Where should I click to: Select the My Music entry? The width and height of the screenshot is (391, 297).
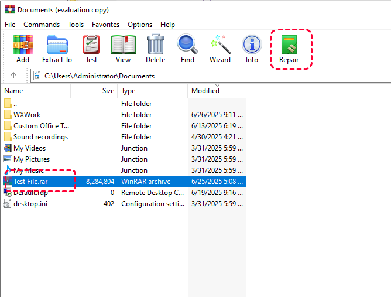(29, 170)
